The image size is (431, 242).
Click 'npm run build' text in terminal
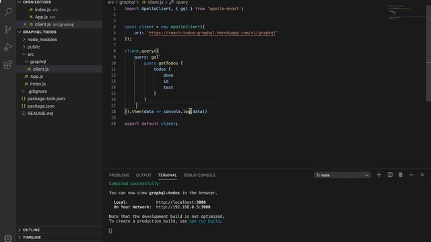point(205,221)
